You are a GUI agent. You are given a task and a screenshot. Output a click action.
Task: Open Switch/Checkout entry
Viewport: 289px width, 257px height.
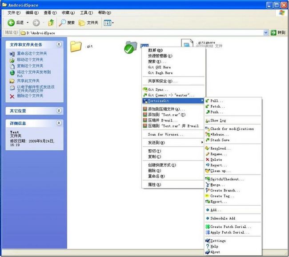(233, 179)
